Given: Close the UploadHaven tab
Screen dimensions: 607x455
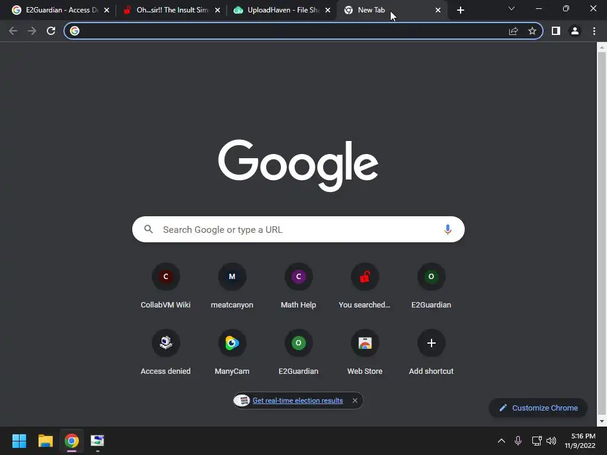Looking at the screenshot, I should click(328, 10).
